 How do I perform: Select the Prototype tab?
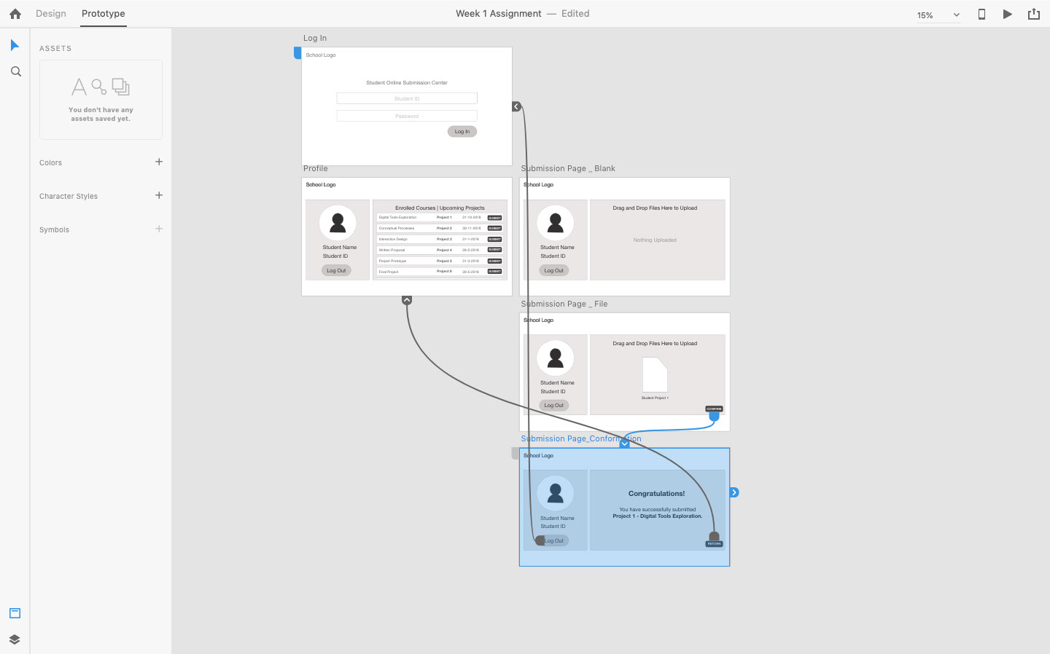(x=103, y=14)
